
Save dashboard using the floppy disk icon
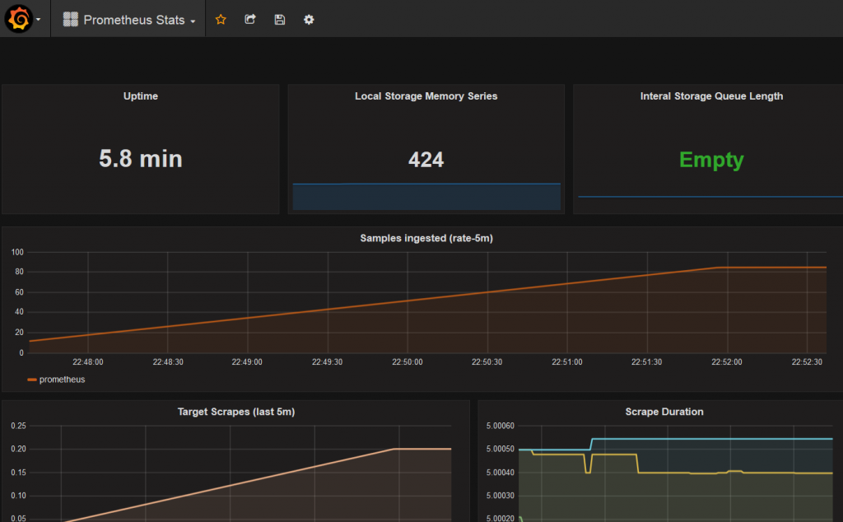pos(280,20)
